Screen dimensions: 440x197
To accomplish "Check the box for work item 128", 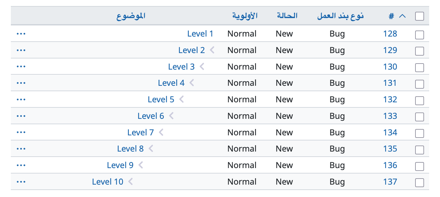I will point(420,35).
